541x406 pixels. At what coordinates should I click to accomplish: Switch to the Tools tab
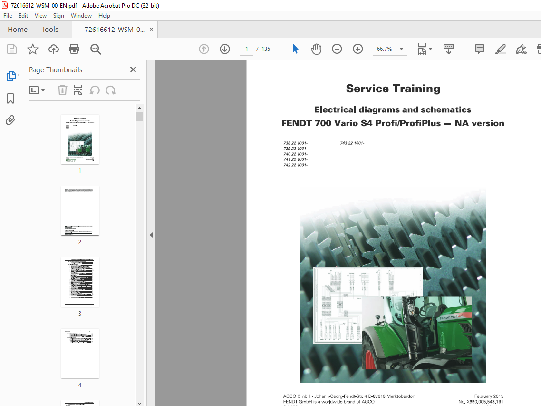50,30
